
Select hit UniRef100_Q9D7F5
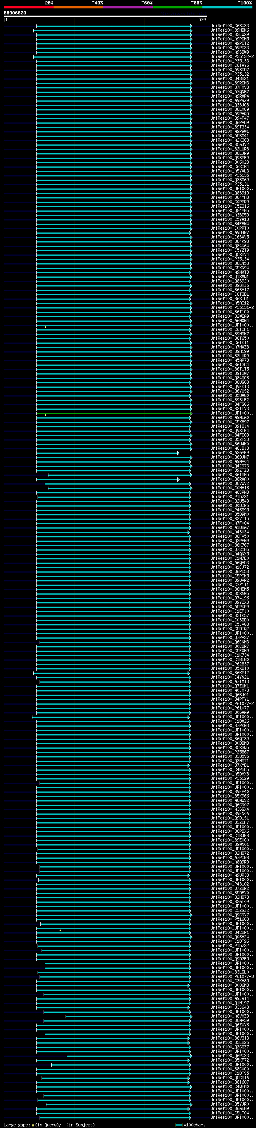point(230,959)
